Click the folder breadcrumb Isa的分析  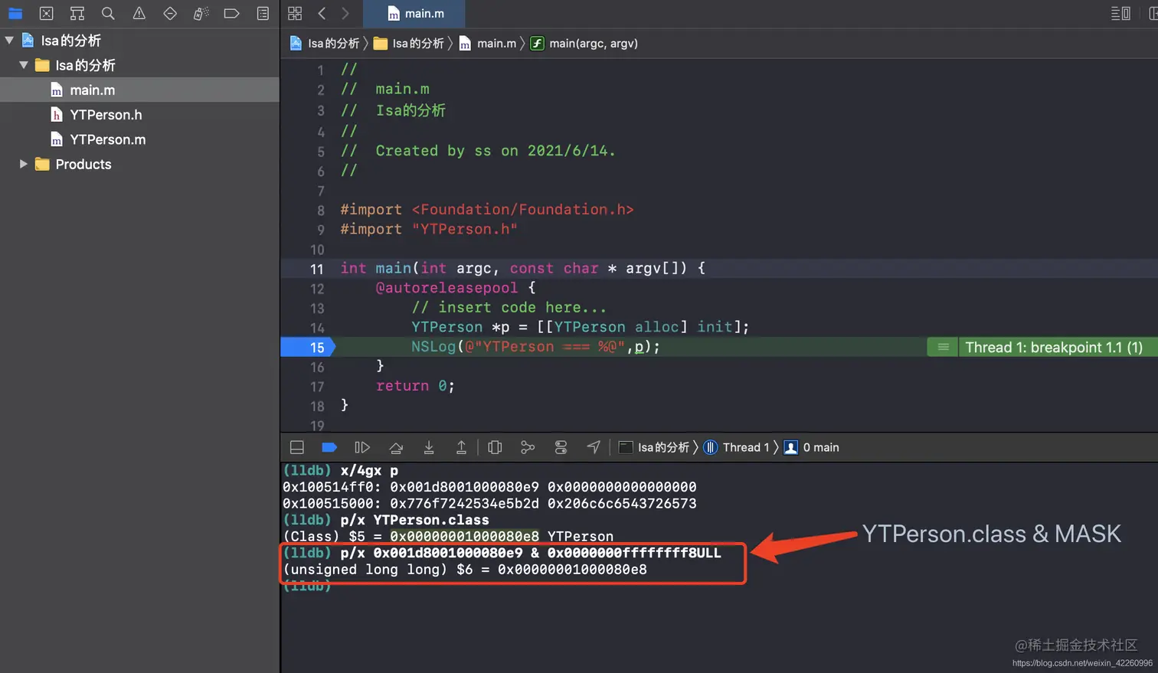coord(409,44)
